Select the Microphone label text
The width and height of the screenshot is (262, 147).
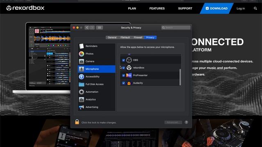pyautogui.click(x=92, y=69)
